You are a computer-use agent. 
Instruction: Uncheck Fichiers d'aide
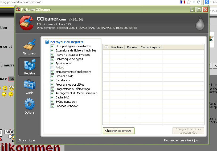click(52, 76)
